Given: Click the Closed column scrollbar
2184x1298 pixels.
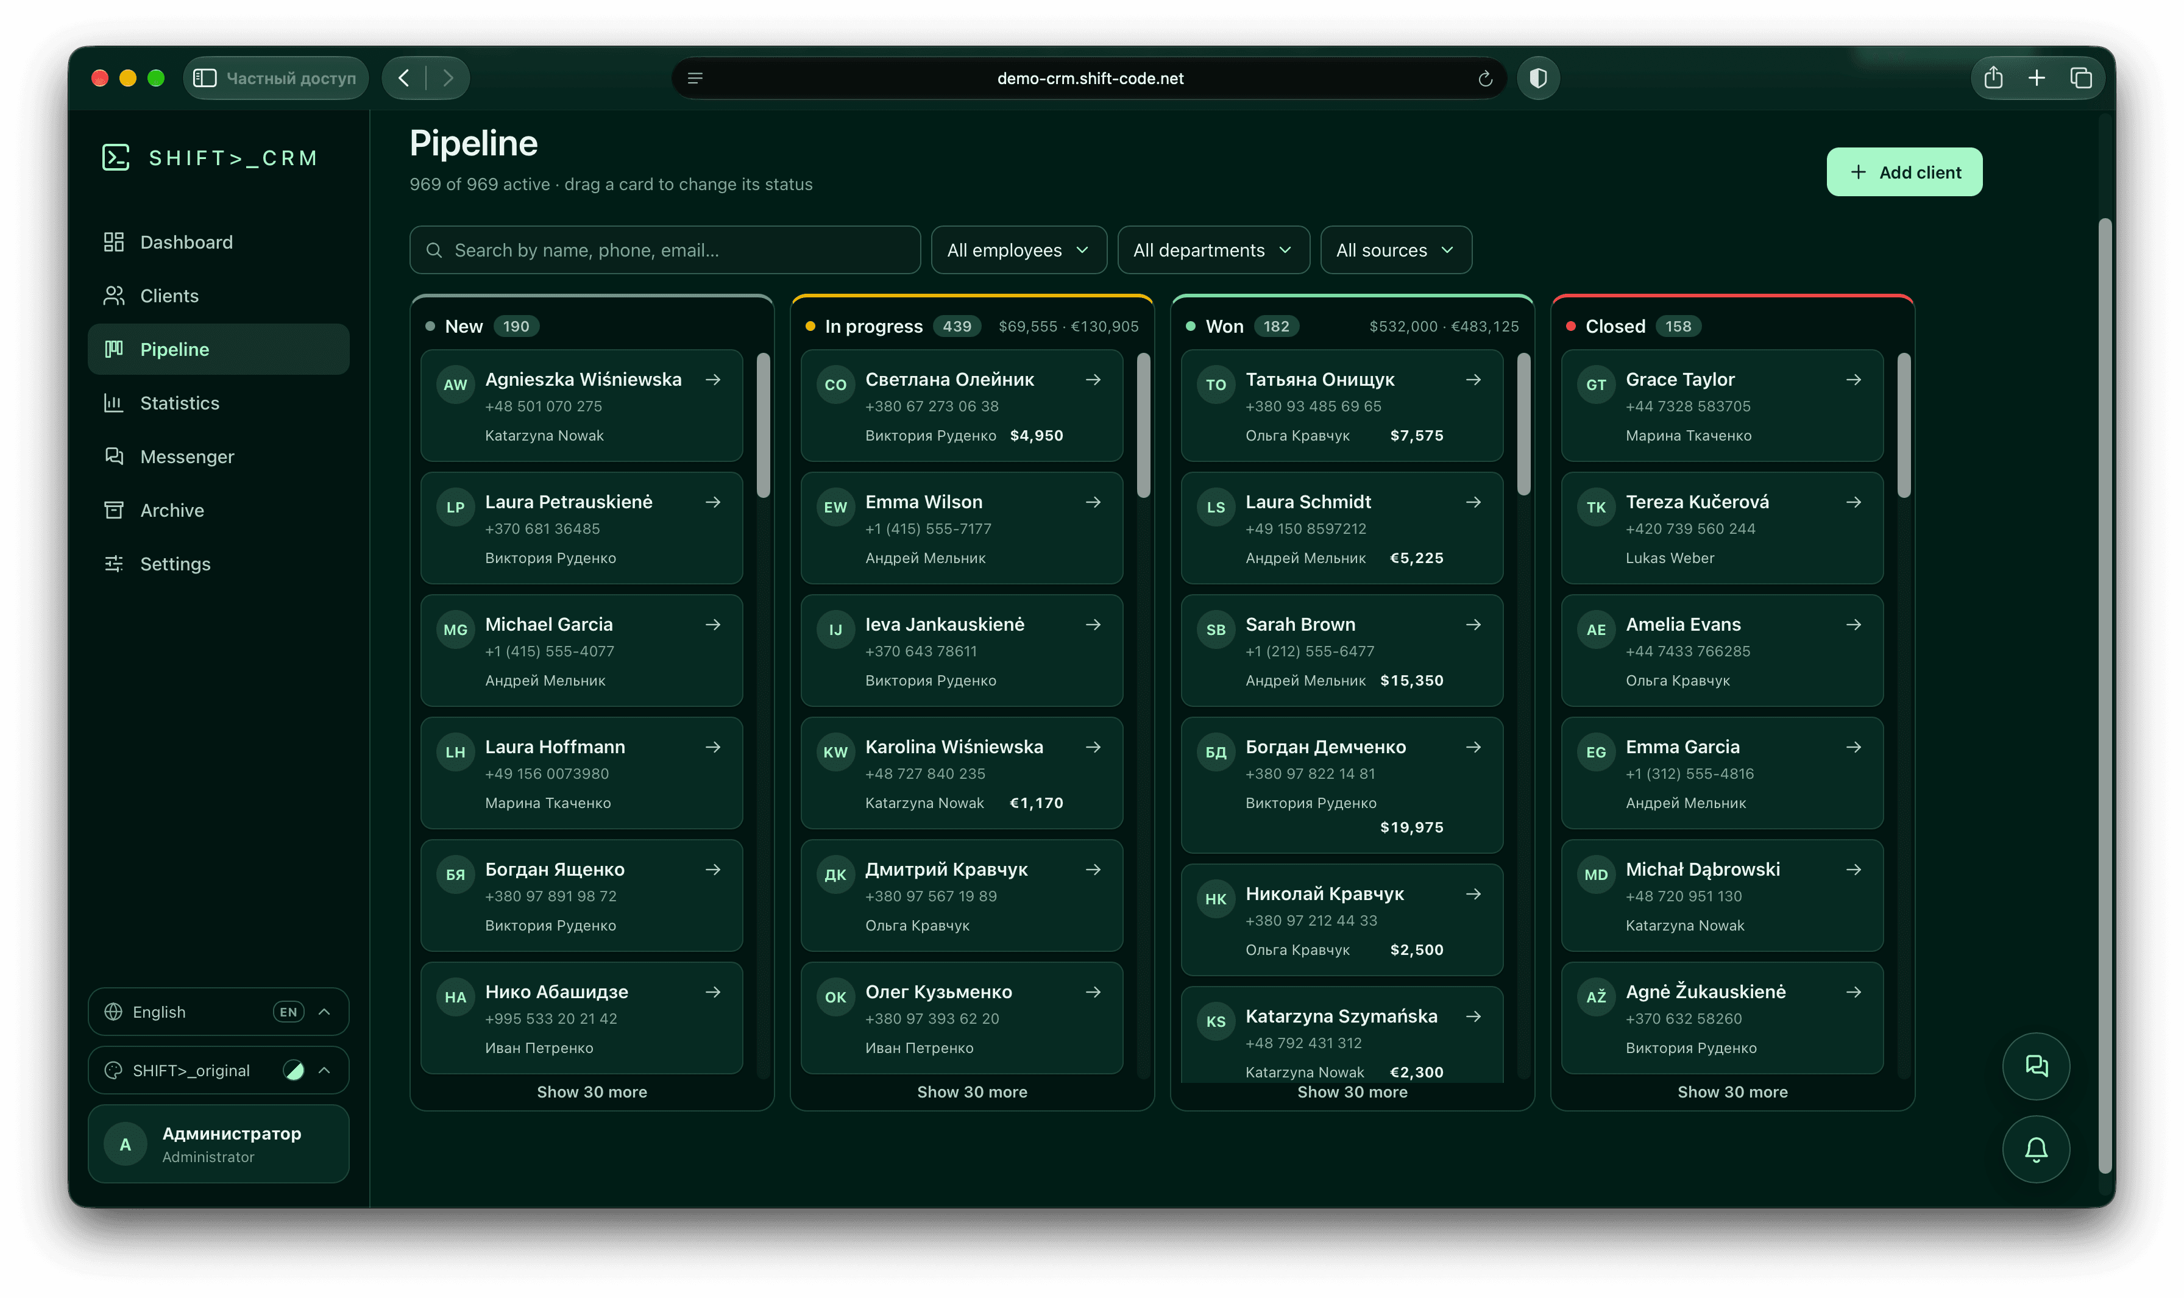Looking at the screenshot, I should [x=1903, y=426].
